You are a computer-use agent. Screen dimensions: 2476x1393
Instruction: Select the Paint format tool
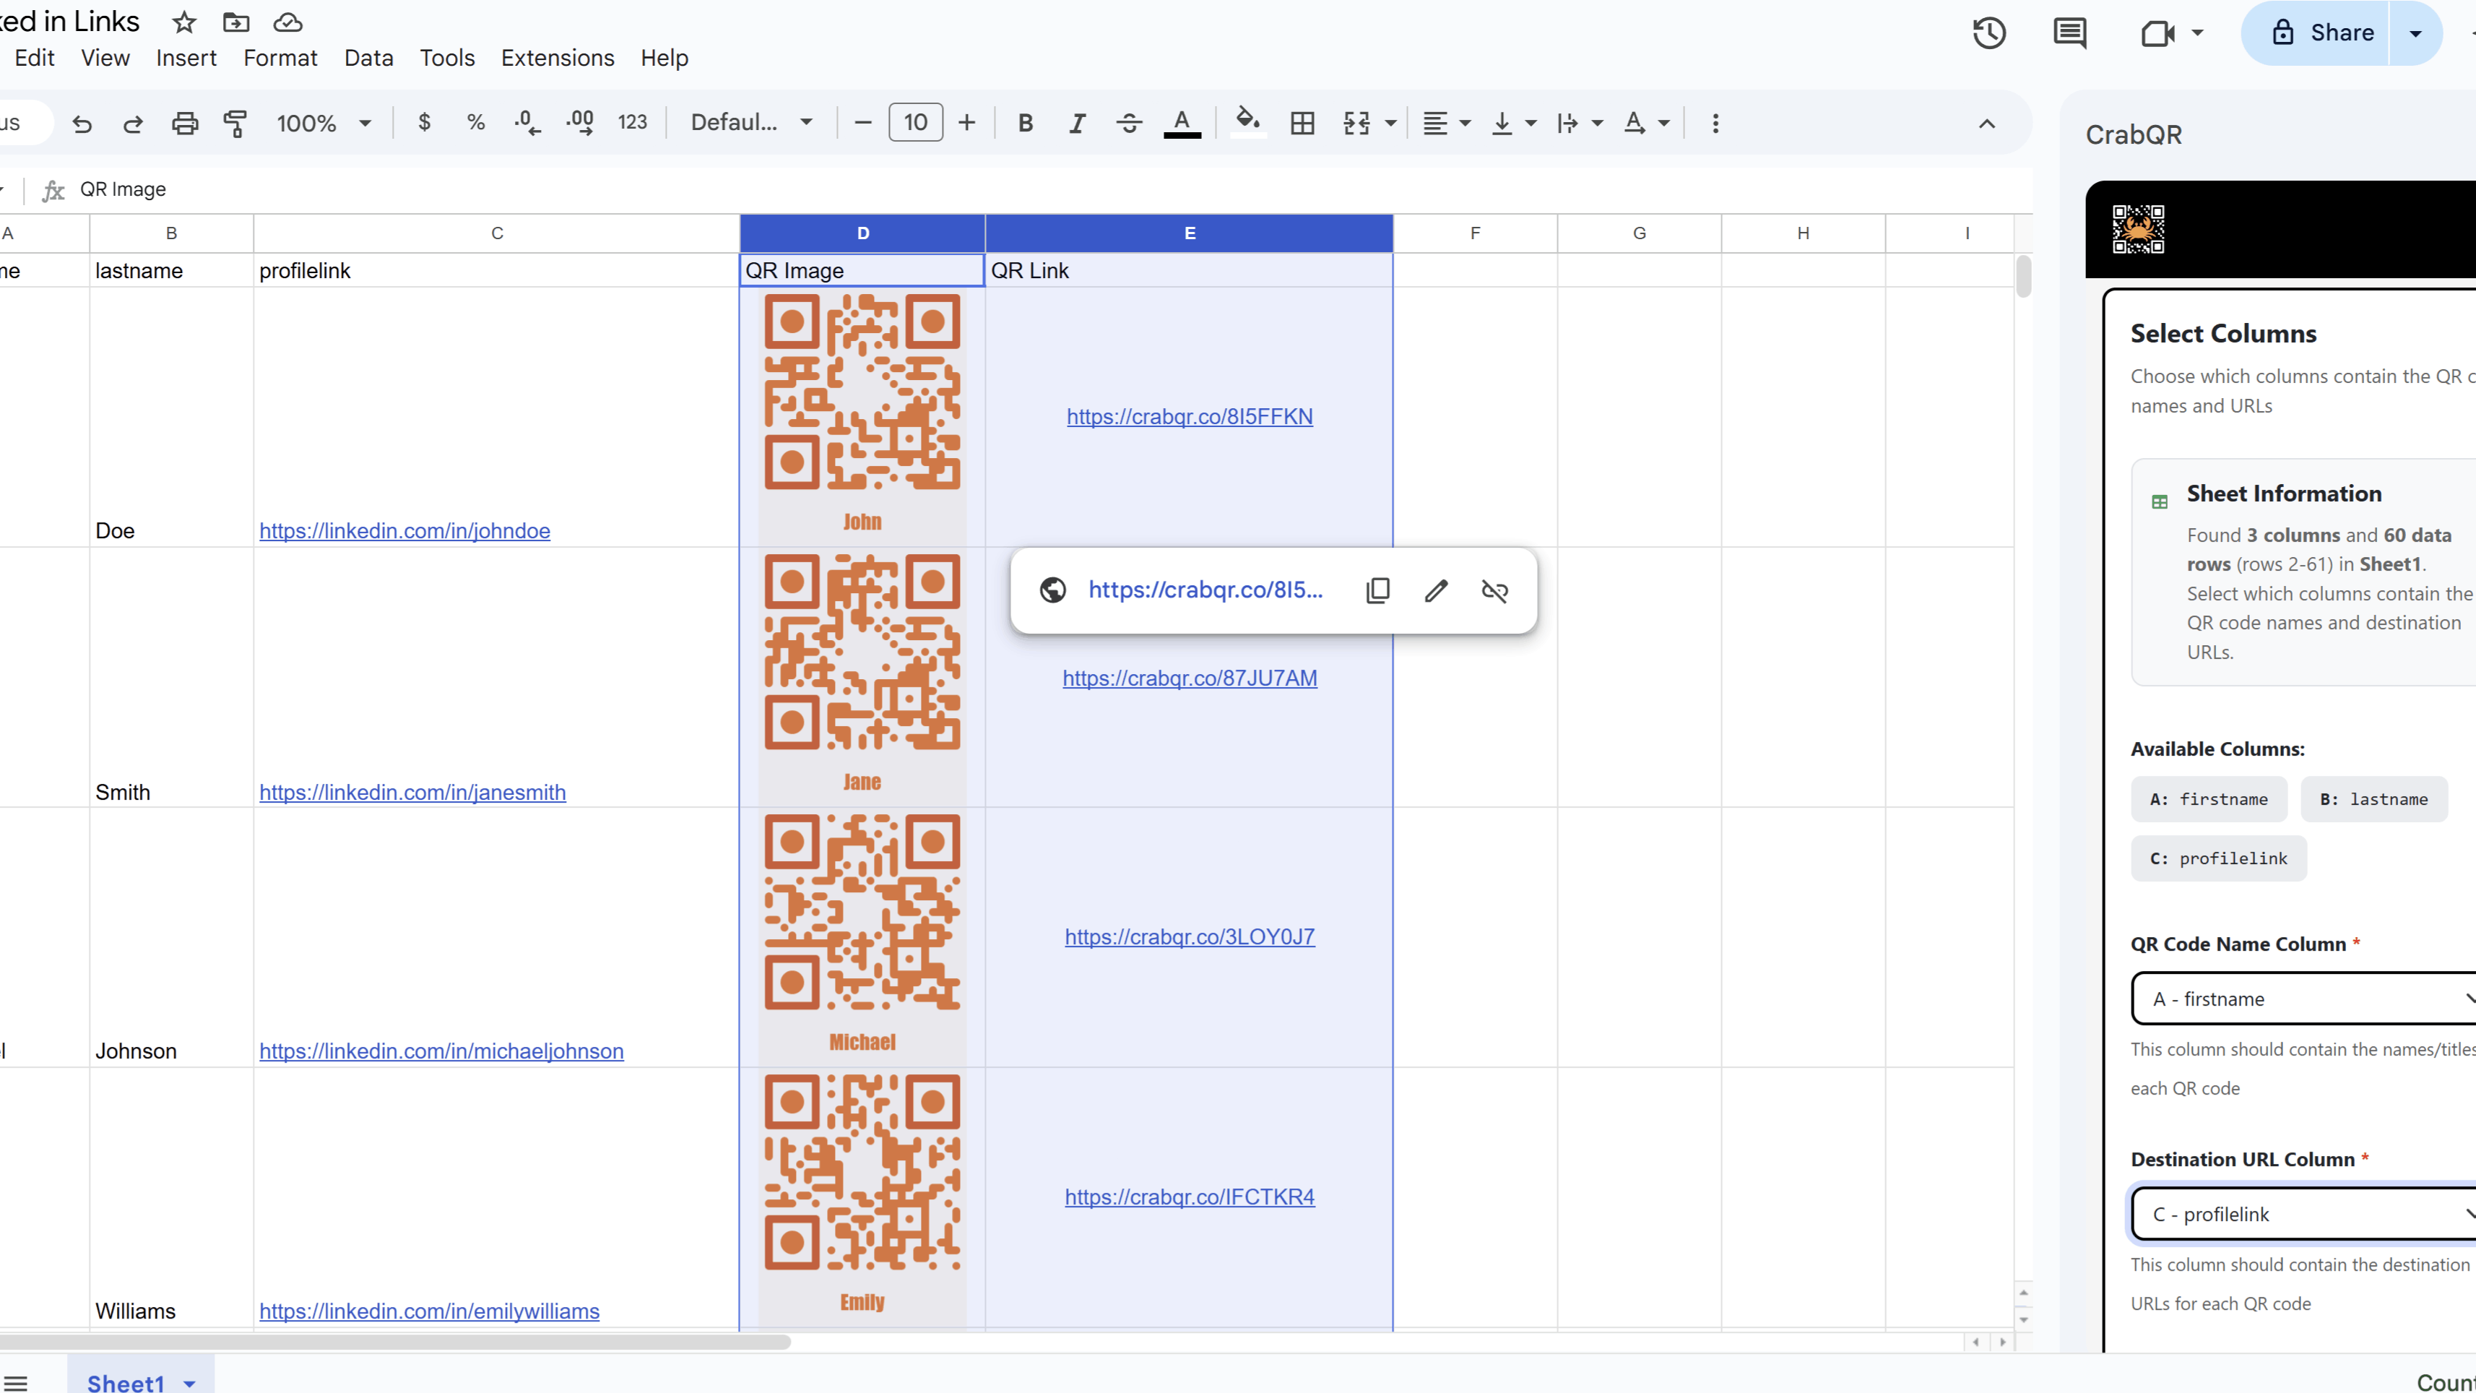[x=235, y=123]
